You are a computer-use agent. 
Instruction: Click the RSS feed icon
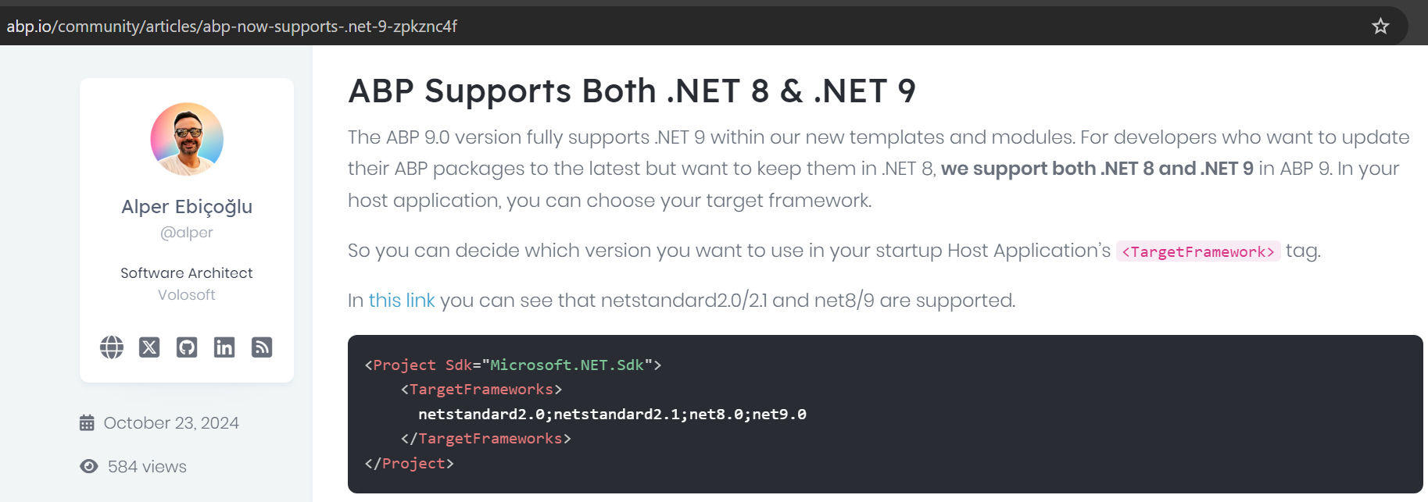coord(262,347)
